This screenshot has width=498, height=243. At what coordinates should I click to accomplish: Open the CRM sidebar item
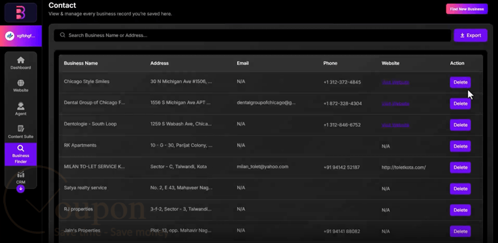pos(21,177)
